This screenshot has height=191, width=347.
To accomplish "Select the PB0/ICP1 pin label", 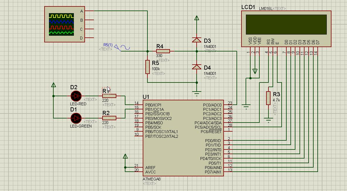I will pyautogui.click(x=153, y=105).
